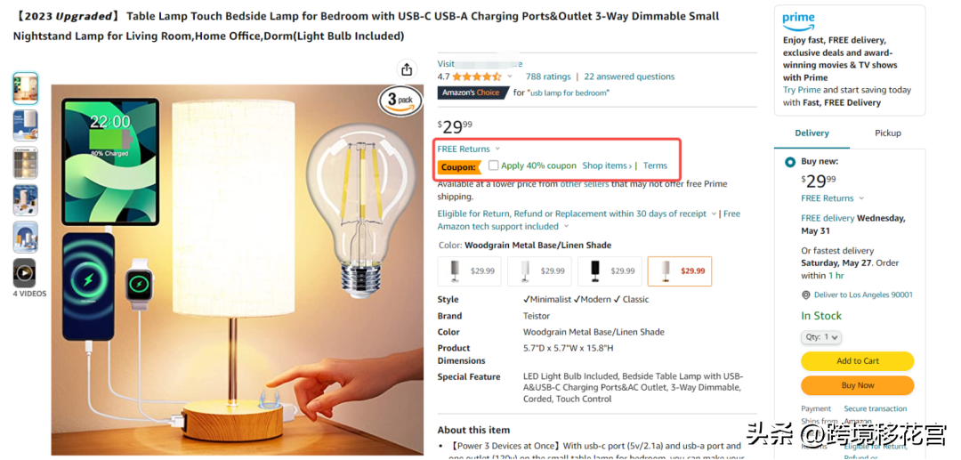Click the location pin delivery icon
This screenshot has height=460, width=961.
click(x=806, y=295)
